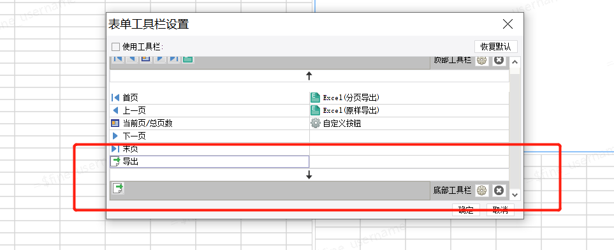Select the 下一页 item

(x=210, y=136)
